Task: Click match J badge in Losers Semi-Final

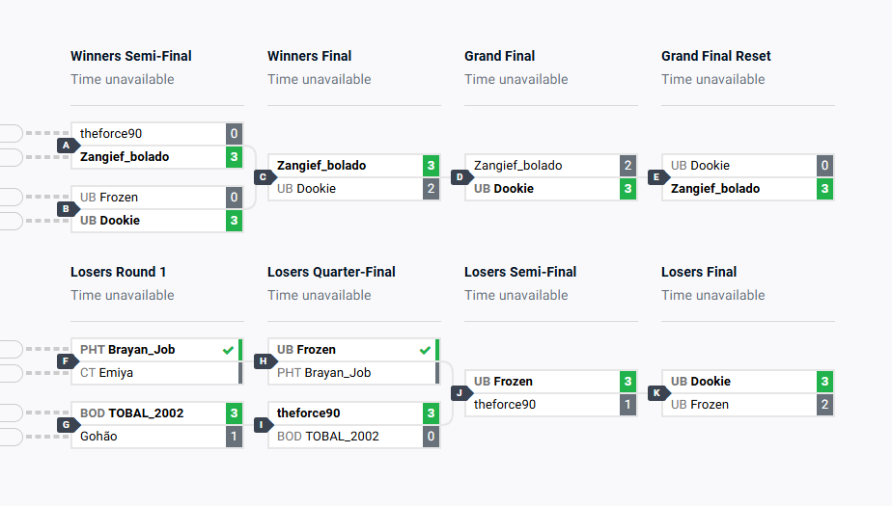Action: (460, 392)
